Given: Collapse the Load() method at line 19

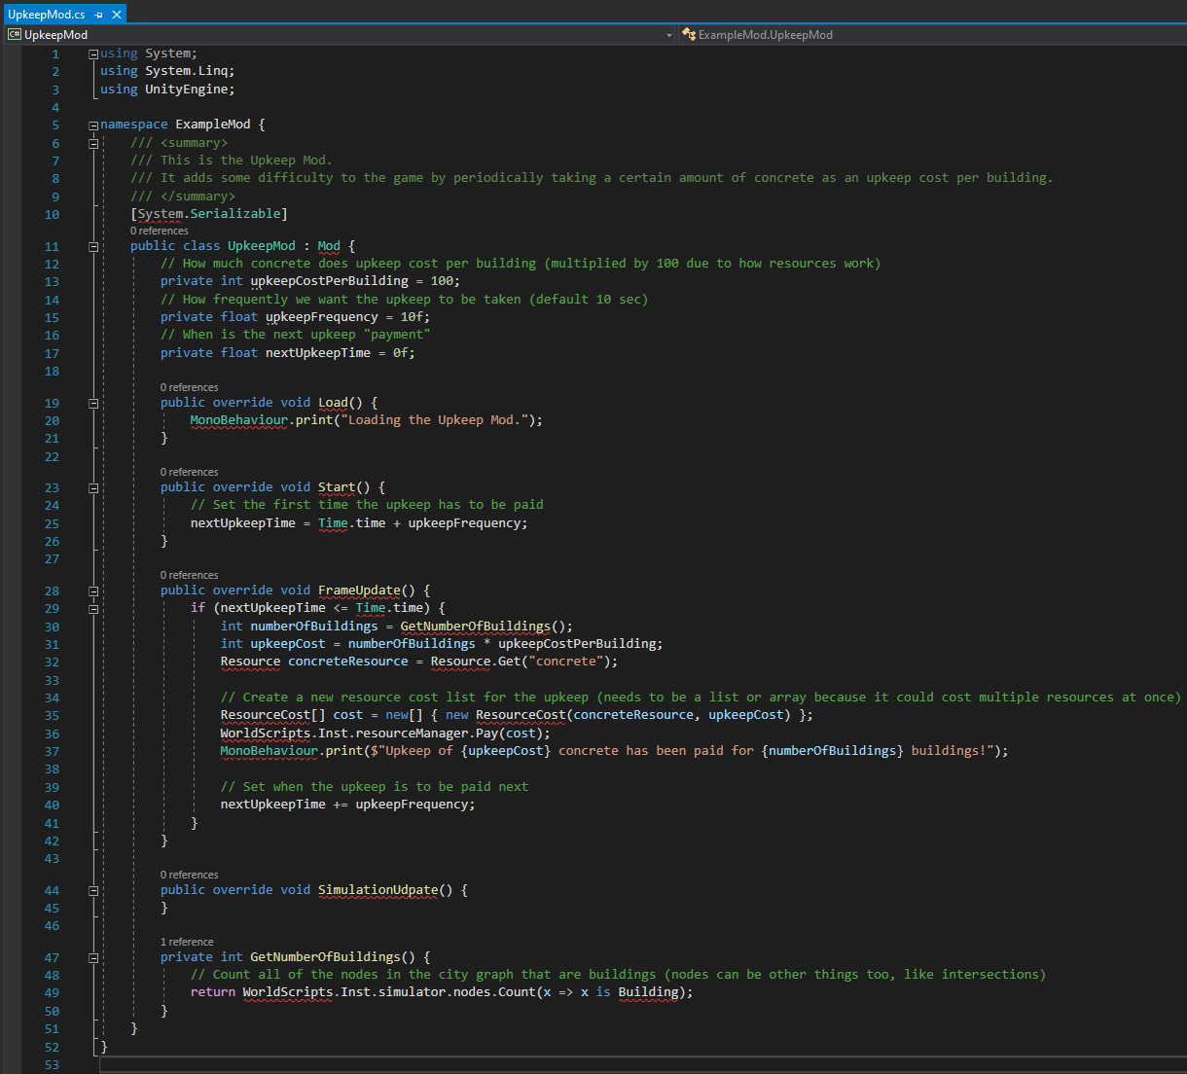Looking at the screenshot, I should (93, 403).
